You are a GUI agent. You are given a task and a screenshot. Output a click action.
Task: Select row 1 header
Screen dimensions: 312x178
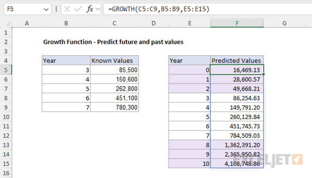coord(6,32)
